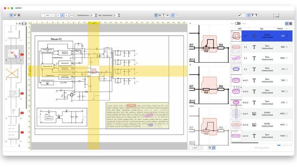
Task: Click the main view zoom-in plus button
Action: click(53, 15)
